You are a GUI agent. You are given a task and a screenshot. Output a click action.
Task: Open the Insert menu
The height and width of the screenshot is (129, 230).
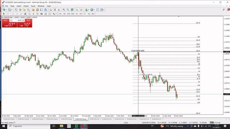coord(19,6)
